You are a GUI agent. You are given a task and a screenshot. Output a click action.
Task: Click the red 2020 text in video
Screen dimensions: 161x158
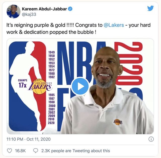point(129,63)
